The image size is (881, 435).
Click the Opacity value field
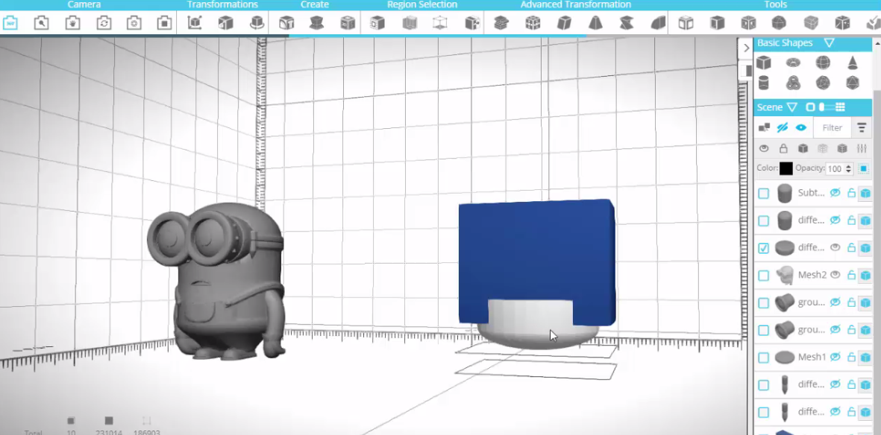(x=834, y=168)
